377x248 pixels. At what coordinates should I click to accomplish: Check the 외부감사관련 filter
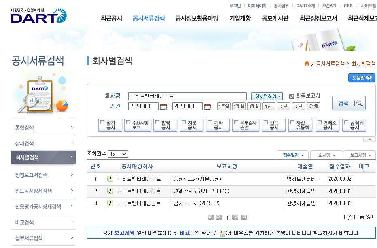(x=236, y=122)
